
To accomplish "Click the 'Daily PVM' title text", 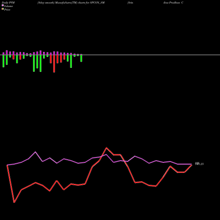I will [8, 3].
